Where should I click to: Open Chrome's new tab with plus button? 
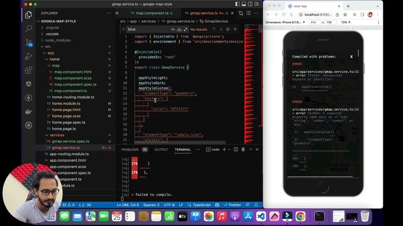[348, 6]
